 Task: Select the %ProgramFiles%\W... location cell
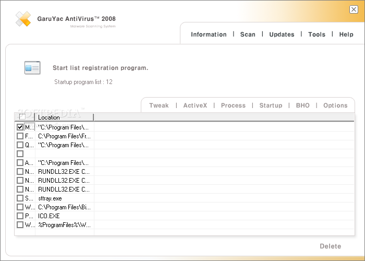65,224
